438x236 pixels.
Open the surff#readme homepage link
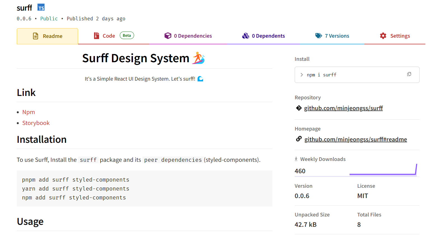pos(356,139)
